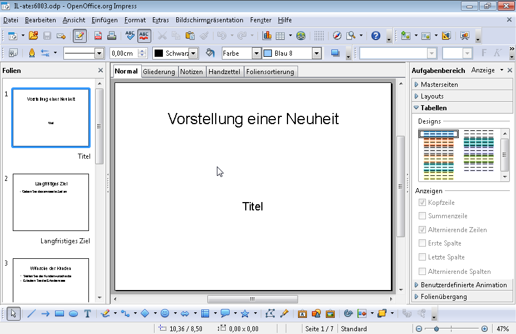Screen dimensions: 516x334
Task: Open Blau 8 fill color dropdown
Action: pos(316,53)
